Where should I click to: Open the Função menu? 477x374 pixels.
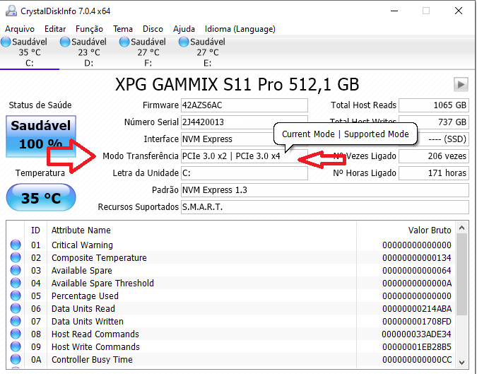click(x=89, y=29)
